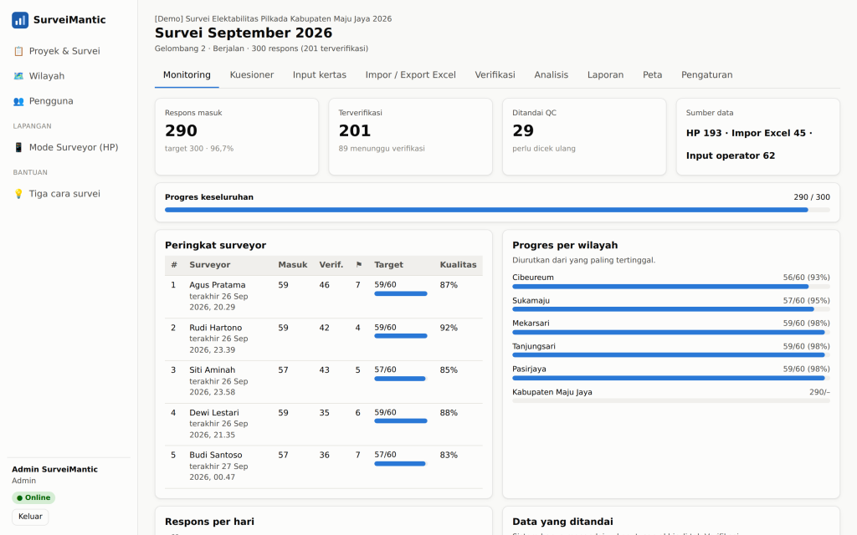Click the people icon beside Pengguna
The width and height of the screenshot is (857, 535).
tap(18, 101)
